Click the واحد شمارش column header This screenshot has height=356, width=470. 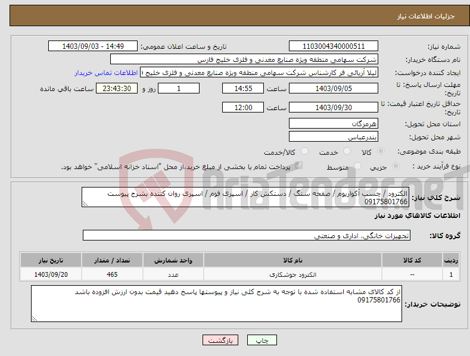pos(173,260)
